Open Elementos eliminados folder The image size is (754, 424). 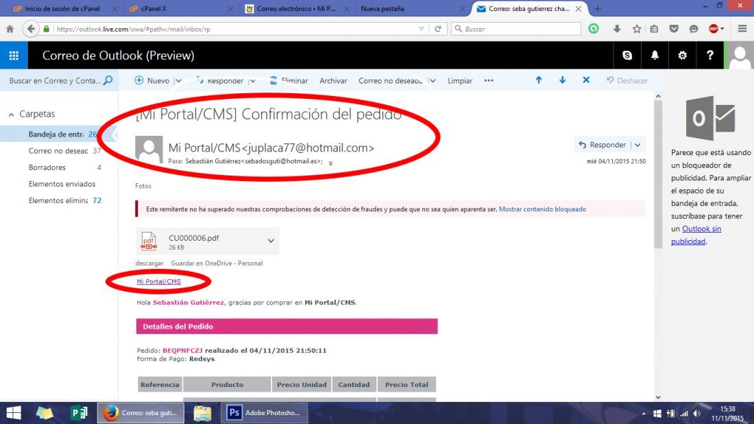58,201
